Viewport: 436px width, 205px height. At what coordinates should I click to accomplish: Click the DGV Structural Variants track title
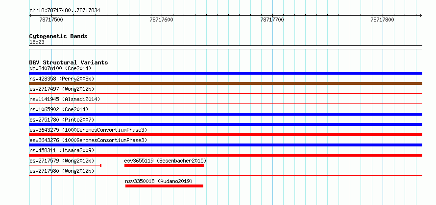(69, 62)
